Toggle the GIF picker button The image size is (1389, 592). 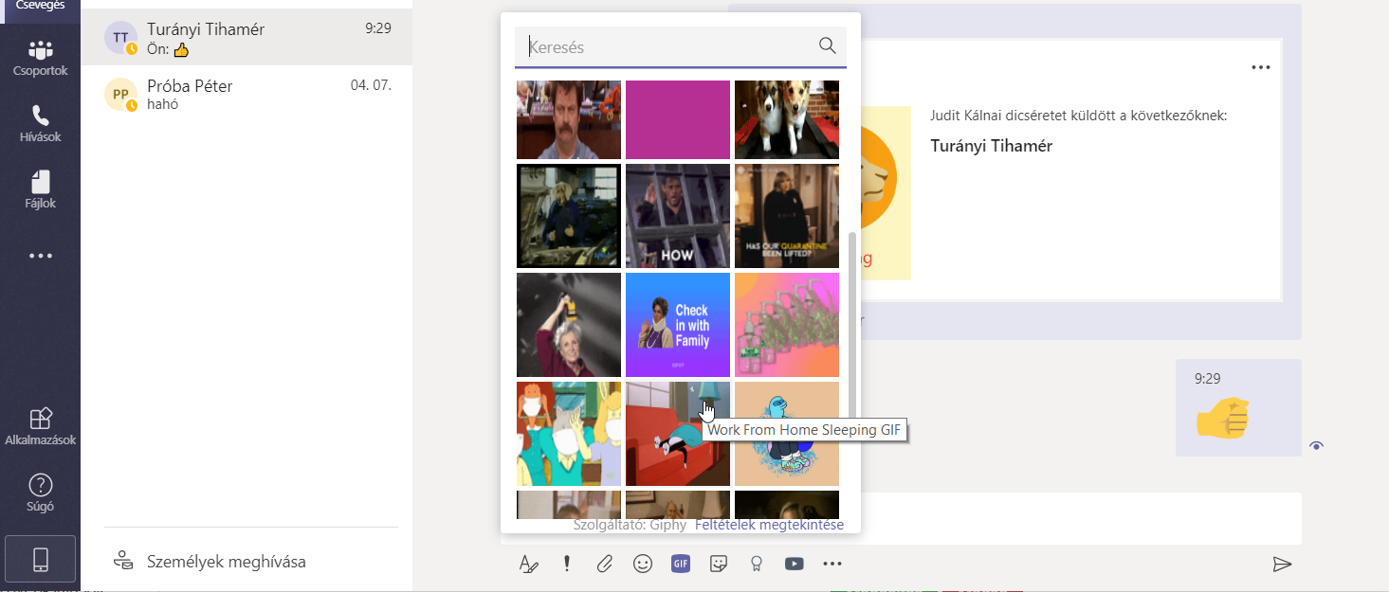coord(681,565)
